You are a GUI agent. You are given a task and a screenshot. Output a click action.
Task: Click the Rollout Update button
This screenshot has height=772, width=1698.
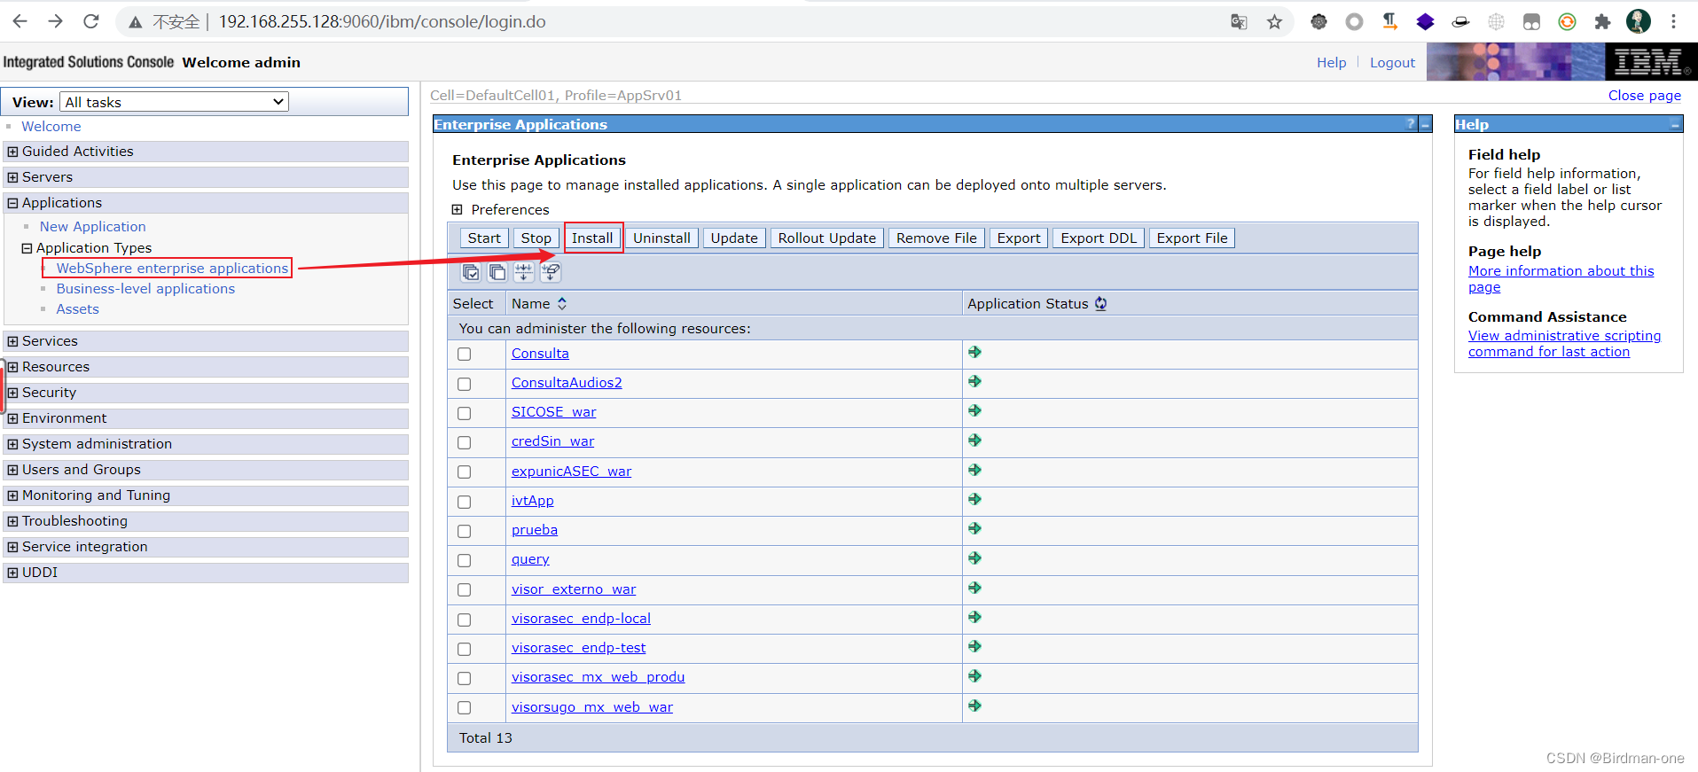826,238
